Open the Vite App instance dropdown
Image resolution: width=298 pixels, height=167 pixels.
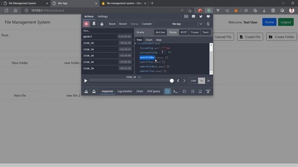(x=176, y=24)
